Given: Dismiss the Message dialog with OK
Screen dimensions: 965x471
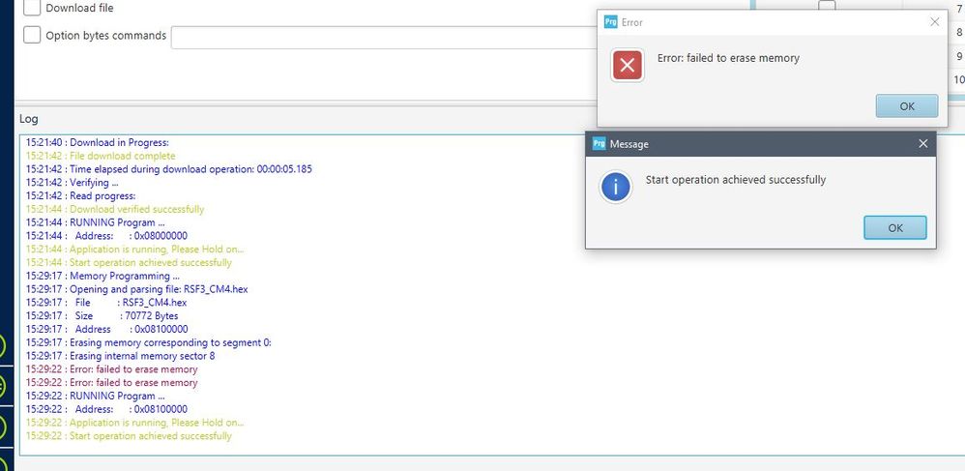Looking at the screenshot, I should click(894, 228).
